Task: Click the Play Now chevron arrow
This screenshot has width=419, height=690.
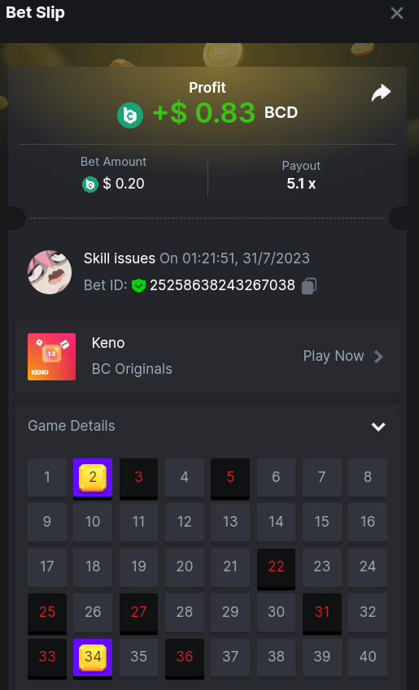Action: tap(378, 357)
